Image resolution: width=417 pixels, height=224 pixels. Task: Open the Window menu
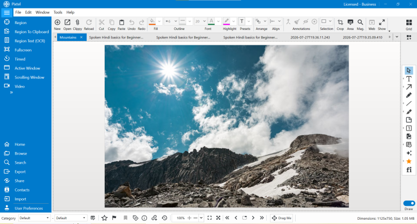43,12
